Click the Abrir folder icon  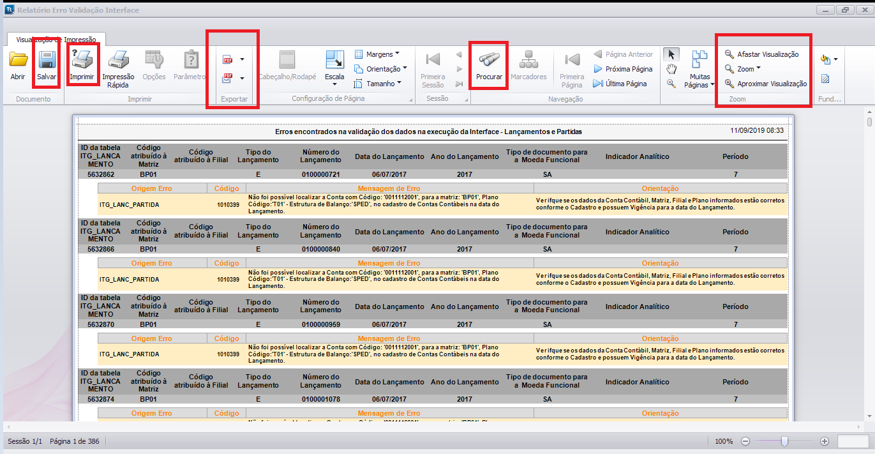coord(18,66)
